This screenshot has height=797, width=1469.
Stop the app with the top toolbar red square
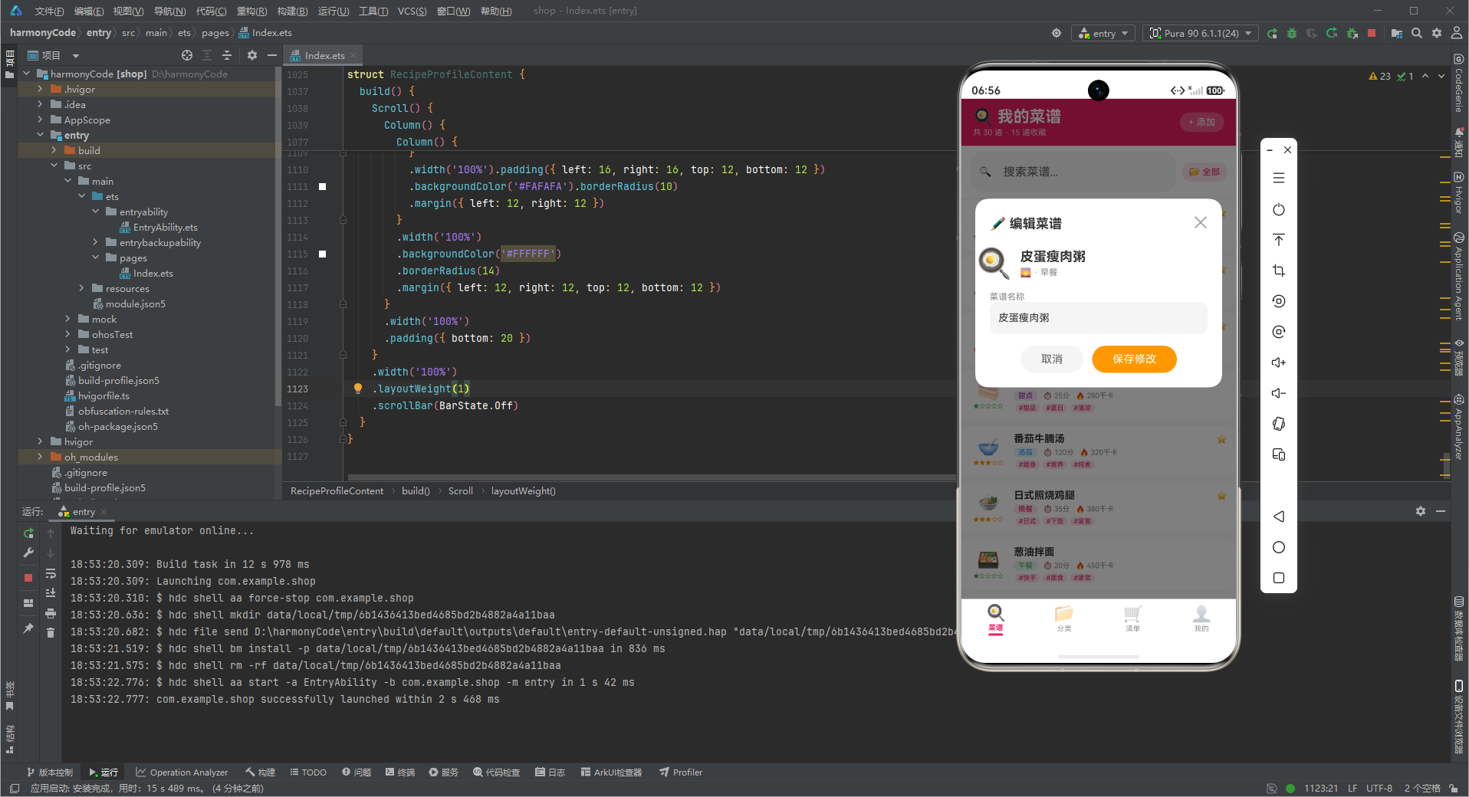(1372, 34)
